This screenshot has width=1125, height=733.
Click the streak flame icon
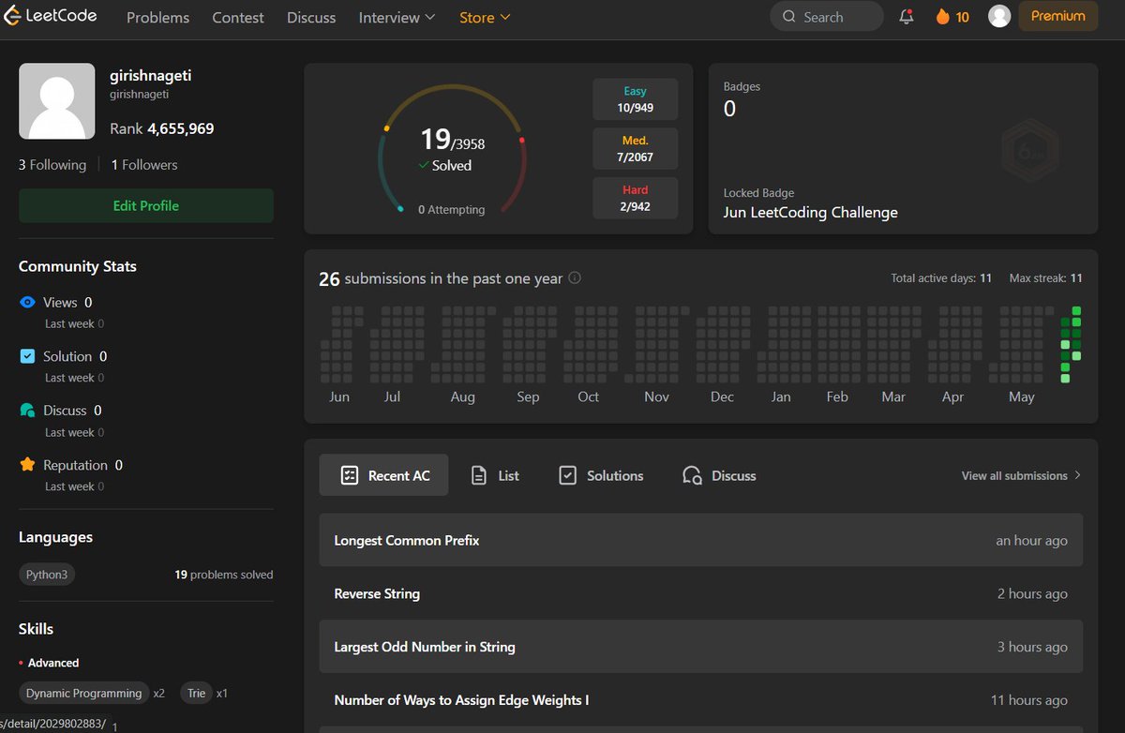(942, 16)
